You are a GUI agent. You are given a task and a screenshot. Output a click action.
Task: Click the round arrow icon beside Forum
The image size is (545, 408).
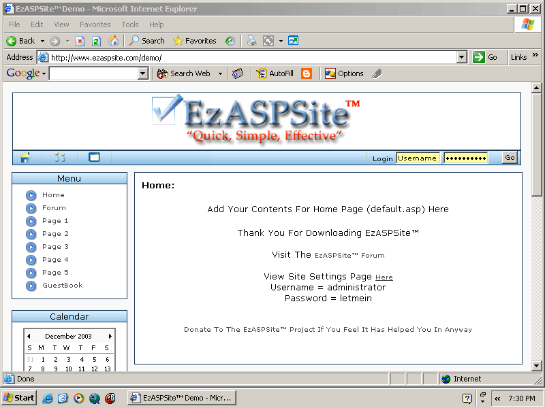(31, 208)
